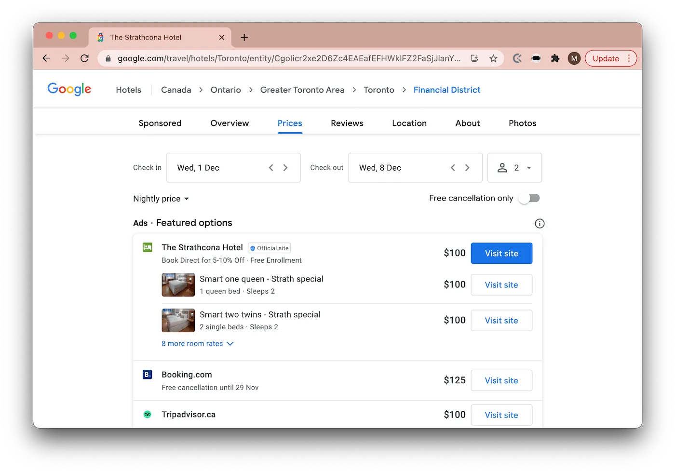Click the Tripadvisor owl logo icon
675x472 pixels.
pyautogui.click(x=148, y=414)
